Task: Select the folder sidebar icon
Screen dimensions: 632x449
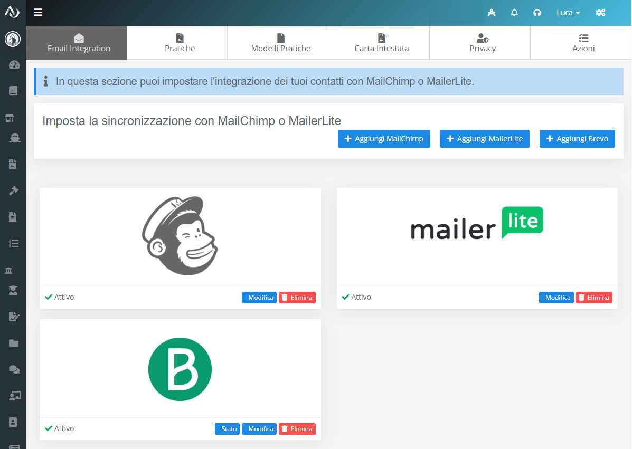Action: click(x=14, y=343)
